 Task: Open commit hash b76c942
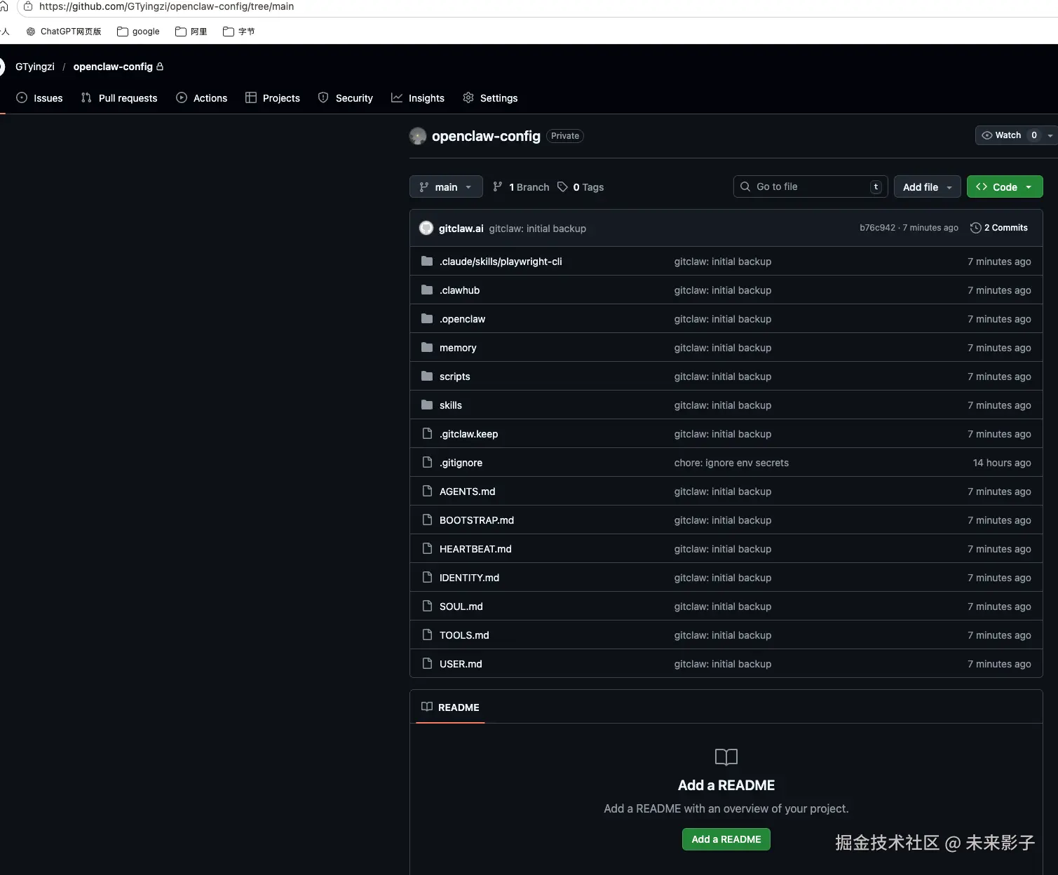pos(877,228)
